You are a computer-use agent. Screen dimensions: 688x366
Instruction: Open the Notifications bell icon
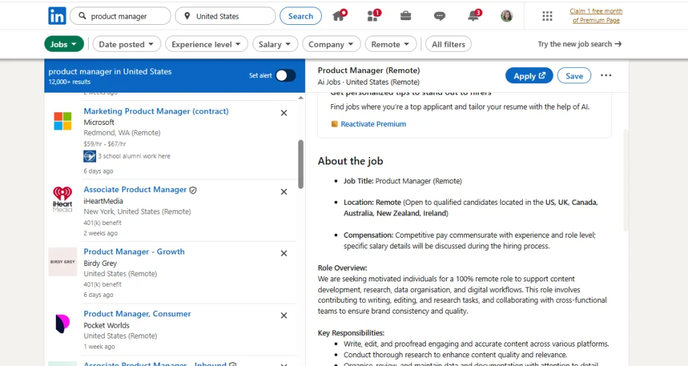[474, 15]
